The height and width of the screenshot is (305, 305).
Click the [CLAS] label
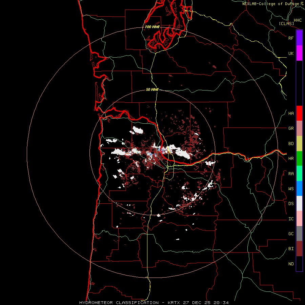coord(286,23)
